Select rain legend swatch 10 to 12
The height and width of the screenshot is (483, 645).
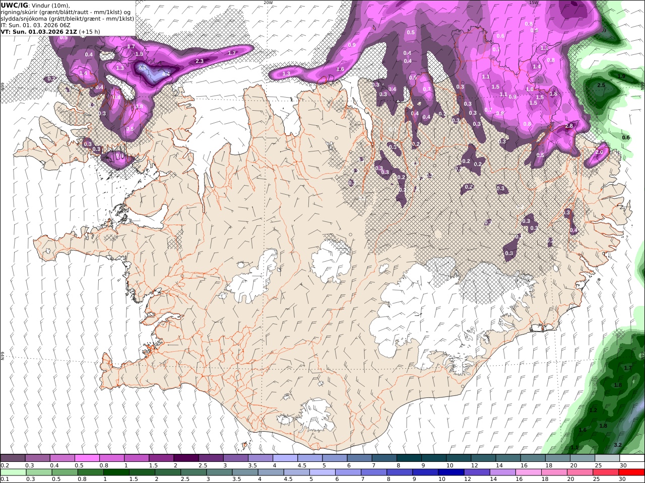tap(450, 472)
